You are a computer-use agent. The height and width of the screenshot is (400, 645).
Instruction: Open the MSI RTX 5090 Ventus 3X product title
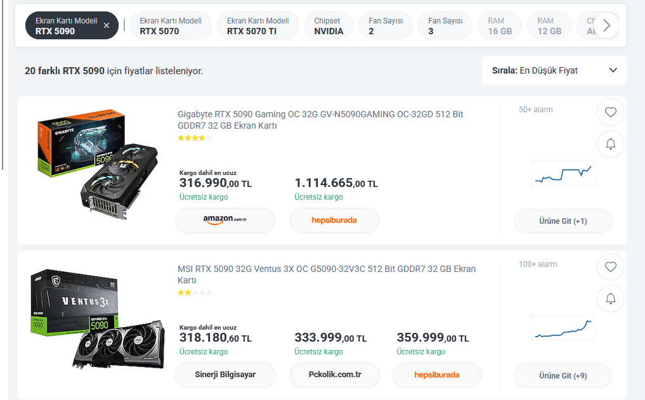327,274
